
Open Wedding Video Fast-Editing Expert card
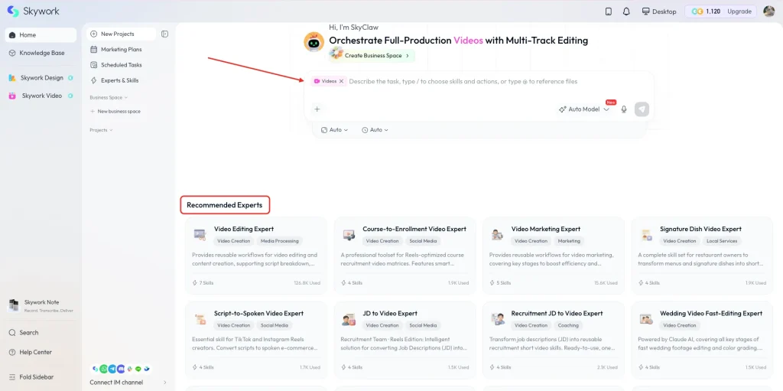(x=702, y=340)
